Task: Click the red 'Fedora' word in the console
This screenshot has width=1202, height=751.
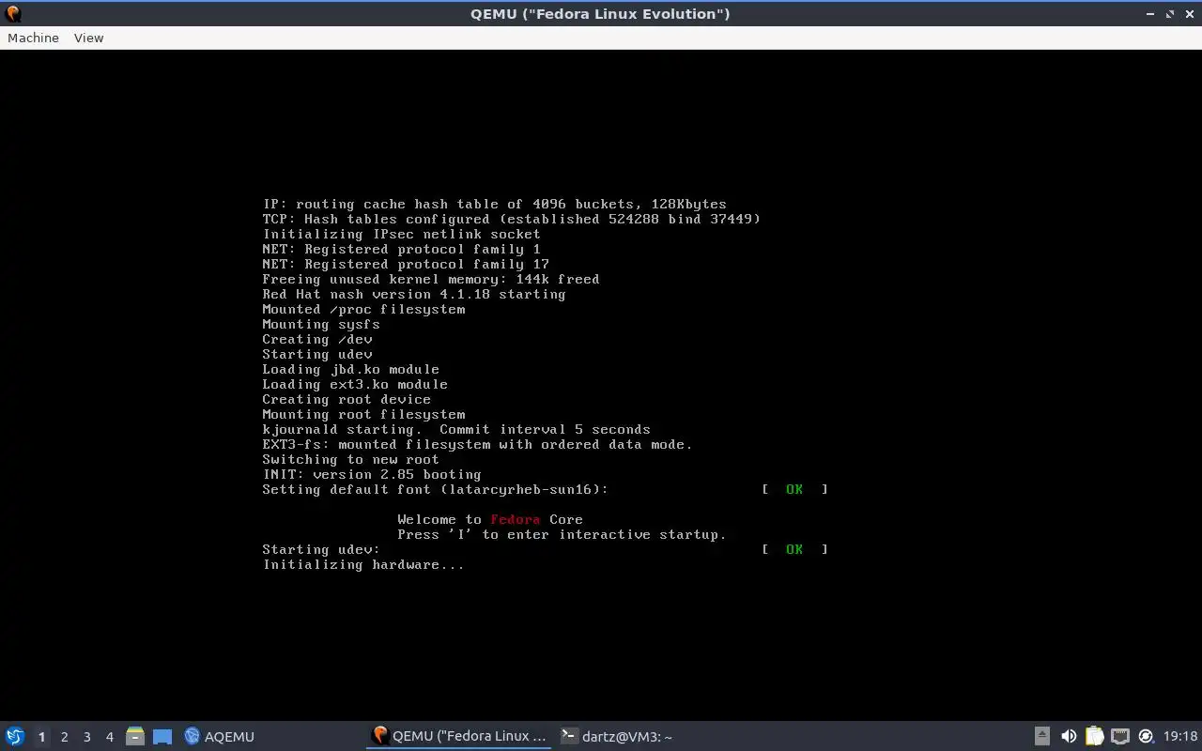Action: (x=515, y=519)
